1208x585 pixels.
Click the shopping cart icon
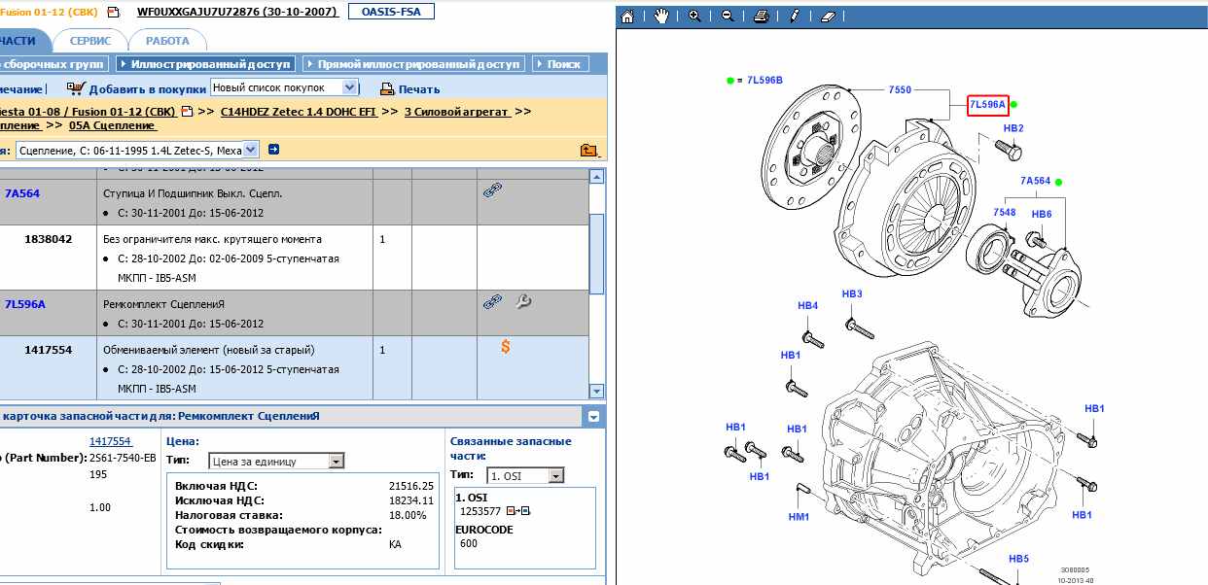(76, 87)
